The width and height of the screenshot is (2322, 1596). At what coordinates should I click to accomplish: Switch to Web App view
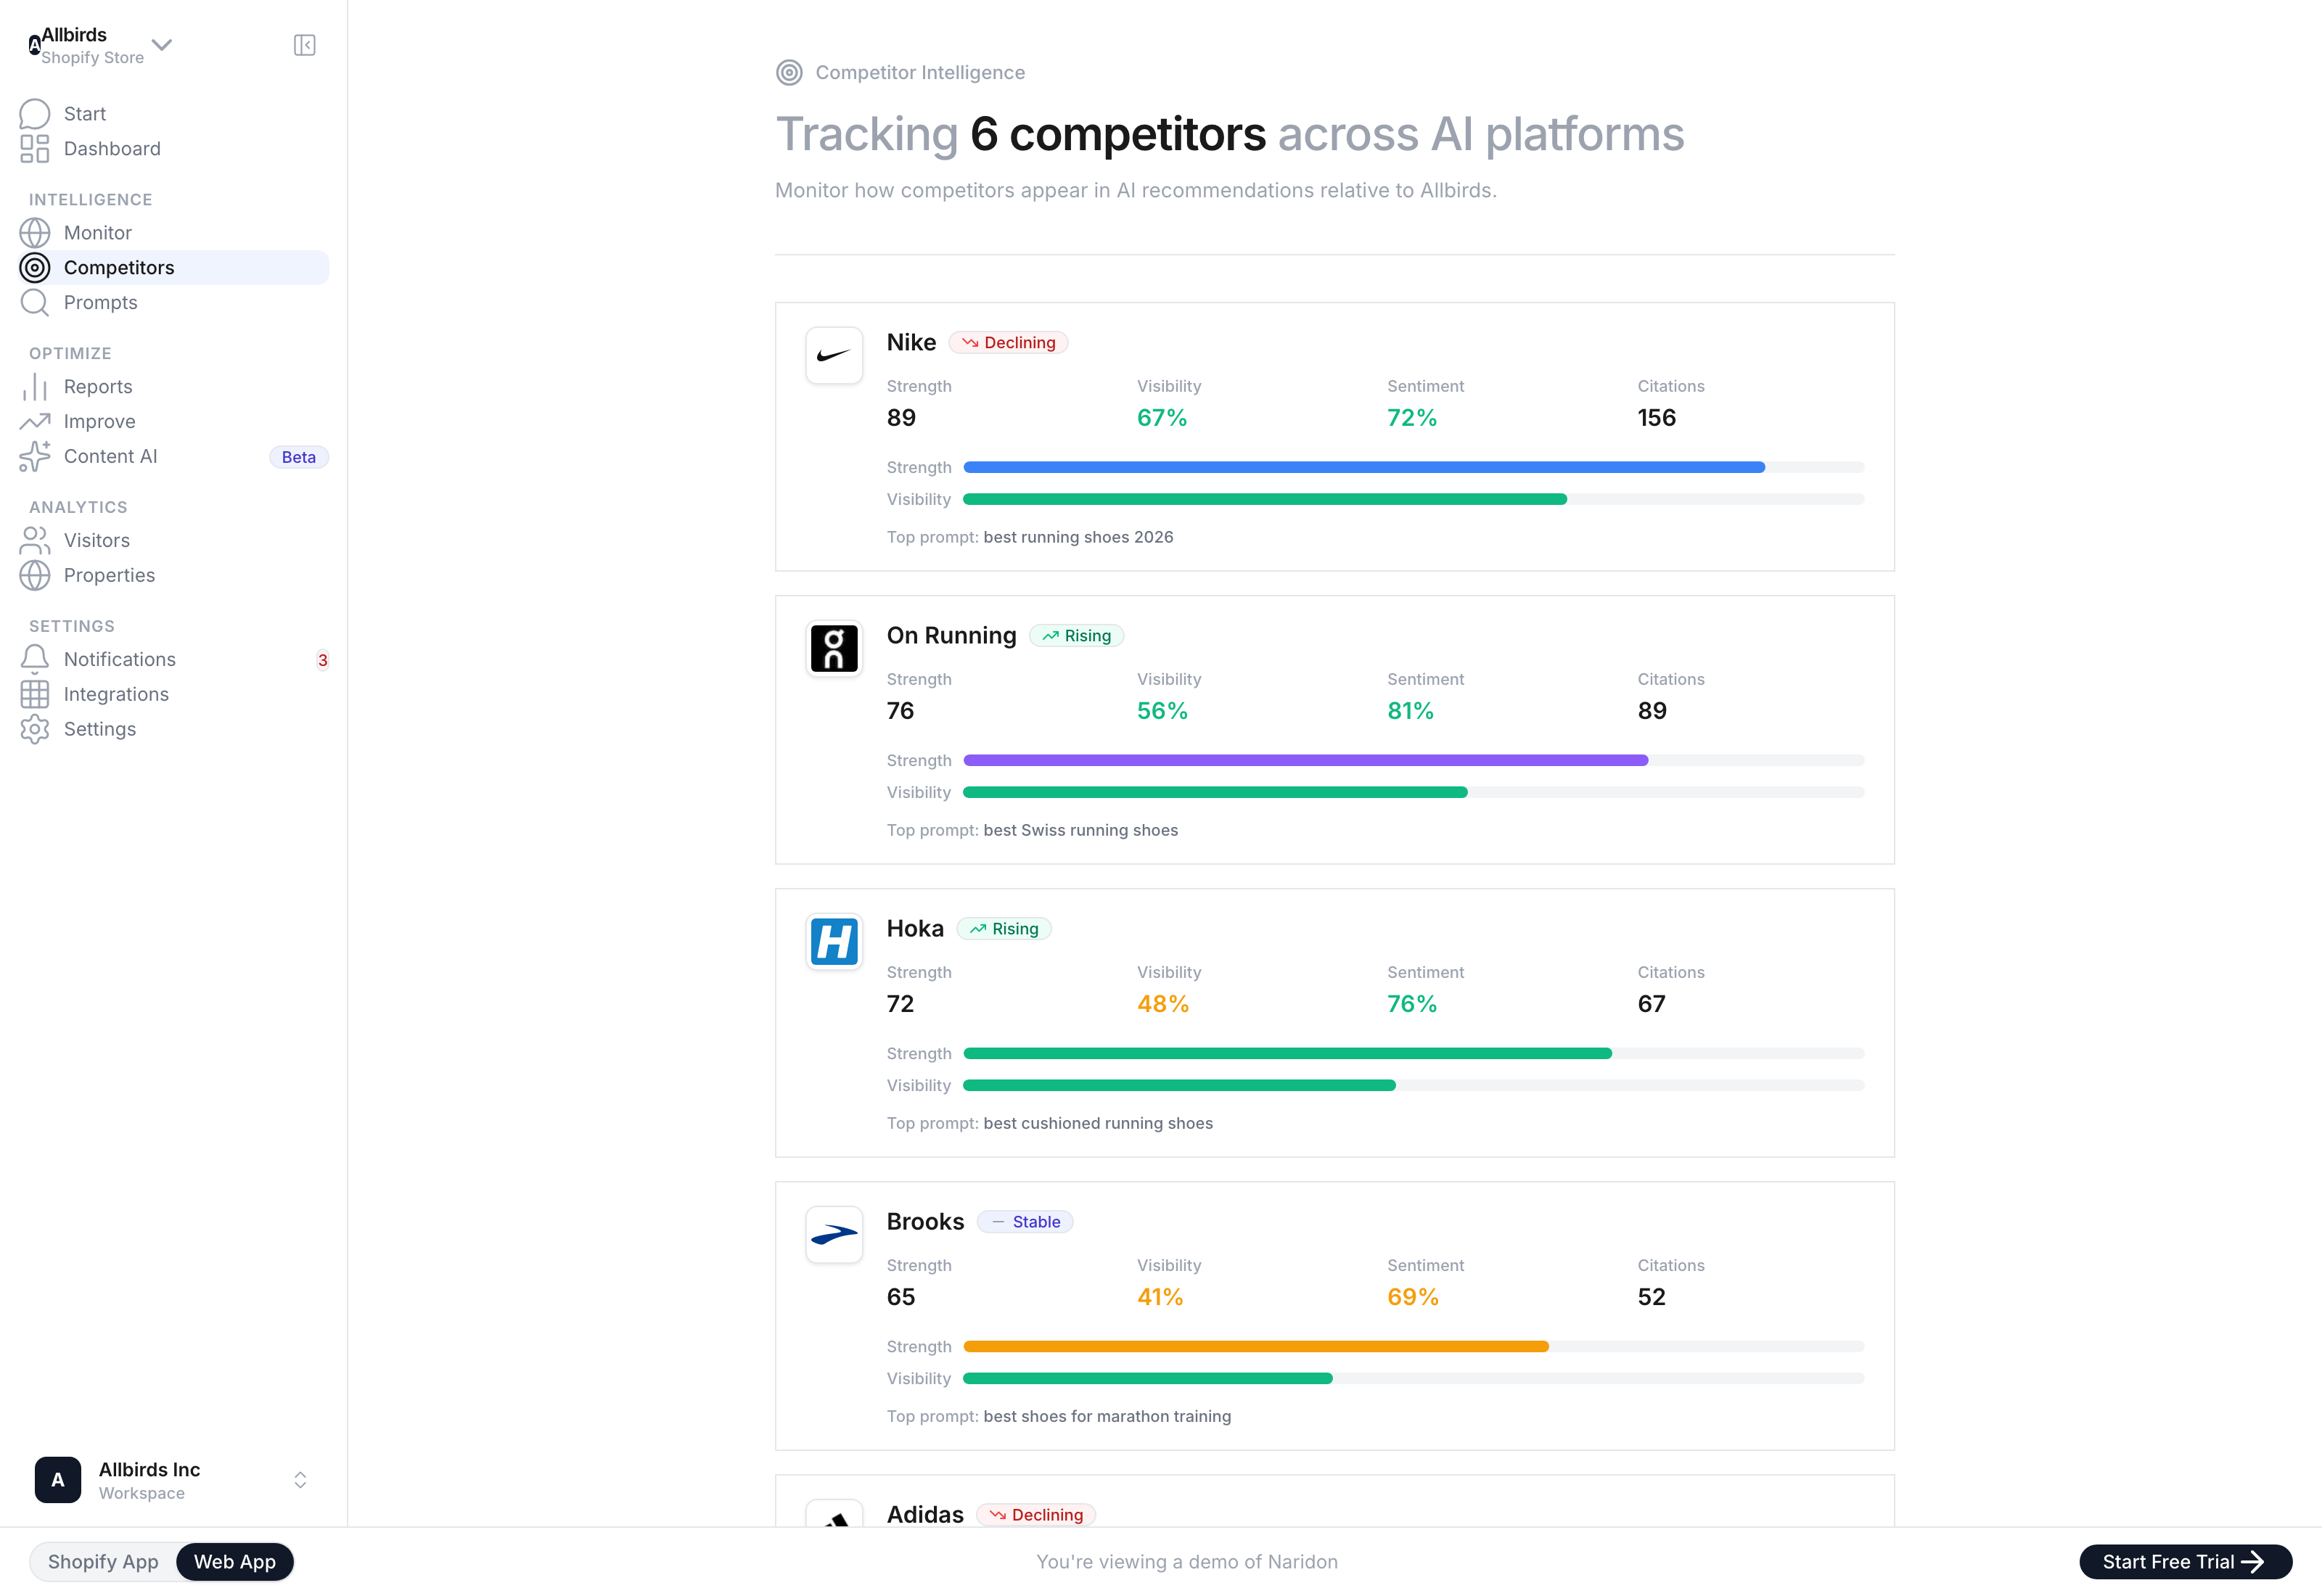(235, 1562)
